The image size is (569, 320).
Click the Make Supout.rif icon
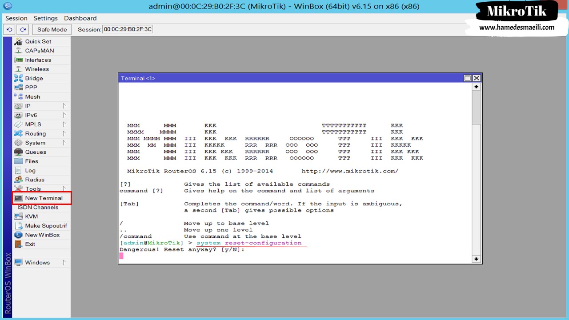(18, 226)
